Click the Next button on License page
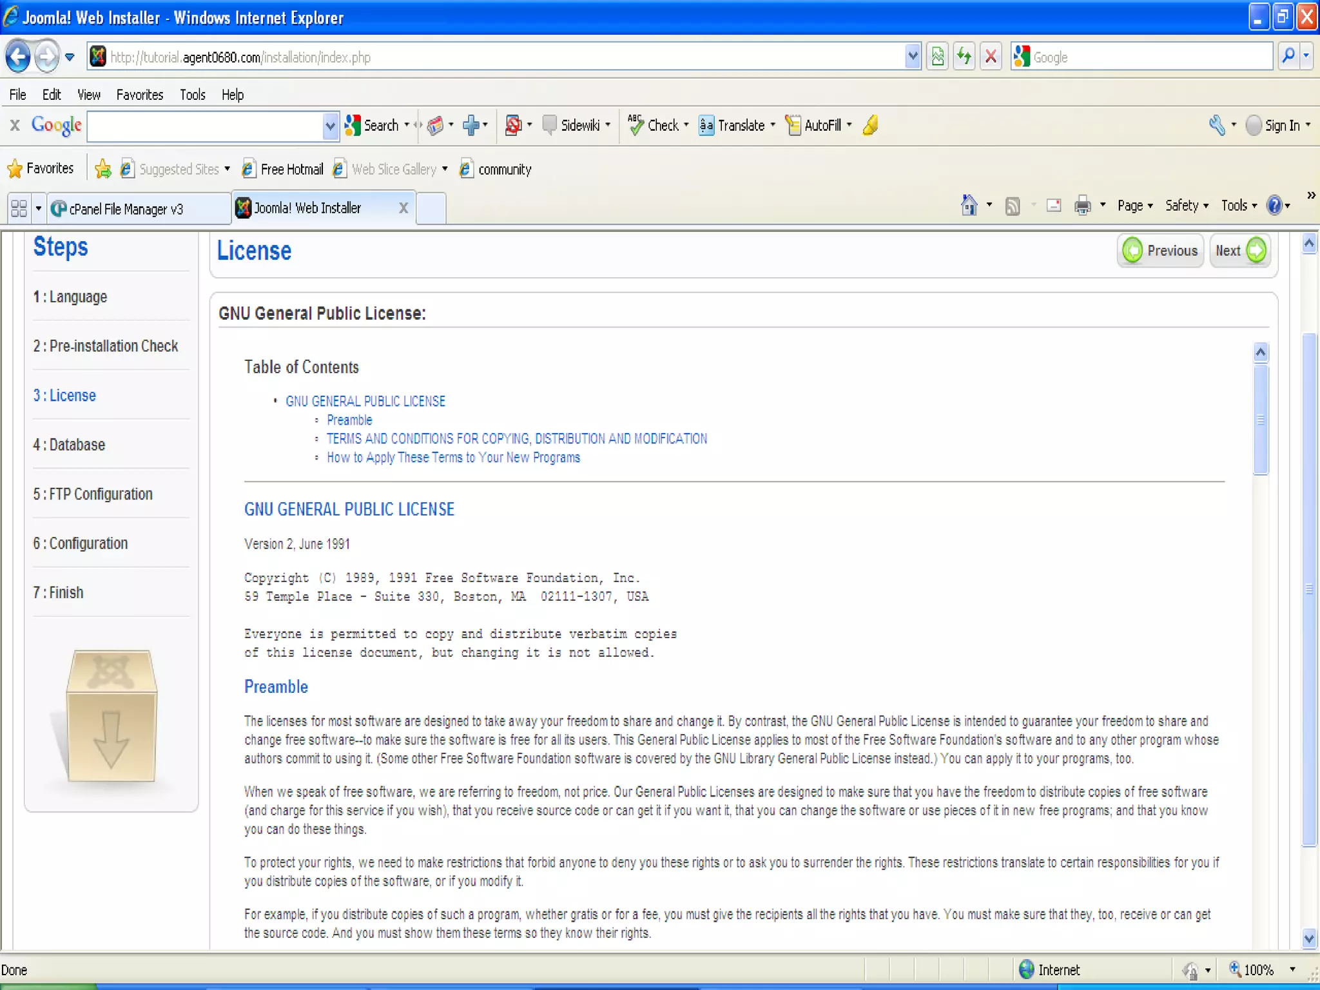Image resolution: width=1320 pixels, height=990 pixels. 1239,251
